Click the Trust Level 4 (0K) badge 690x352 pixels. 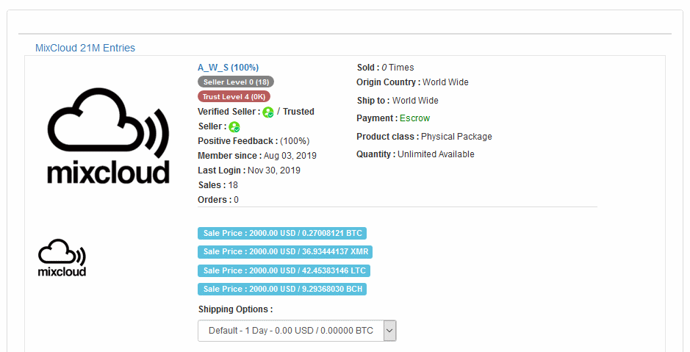click(234, 96)
